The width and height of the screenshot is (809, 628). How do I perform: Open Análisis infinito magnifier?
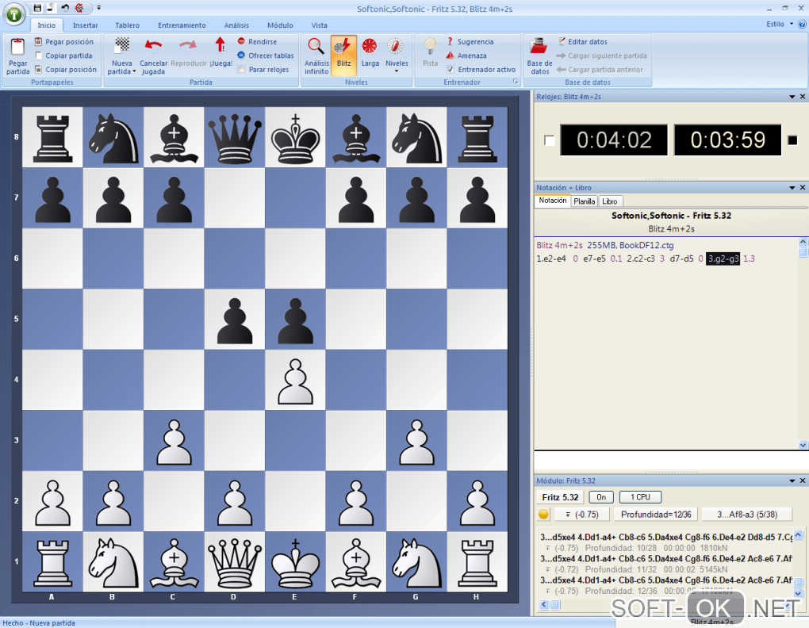tap(316, 47)
